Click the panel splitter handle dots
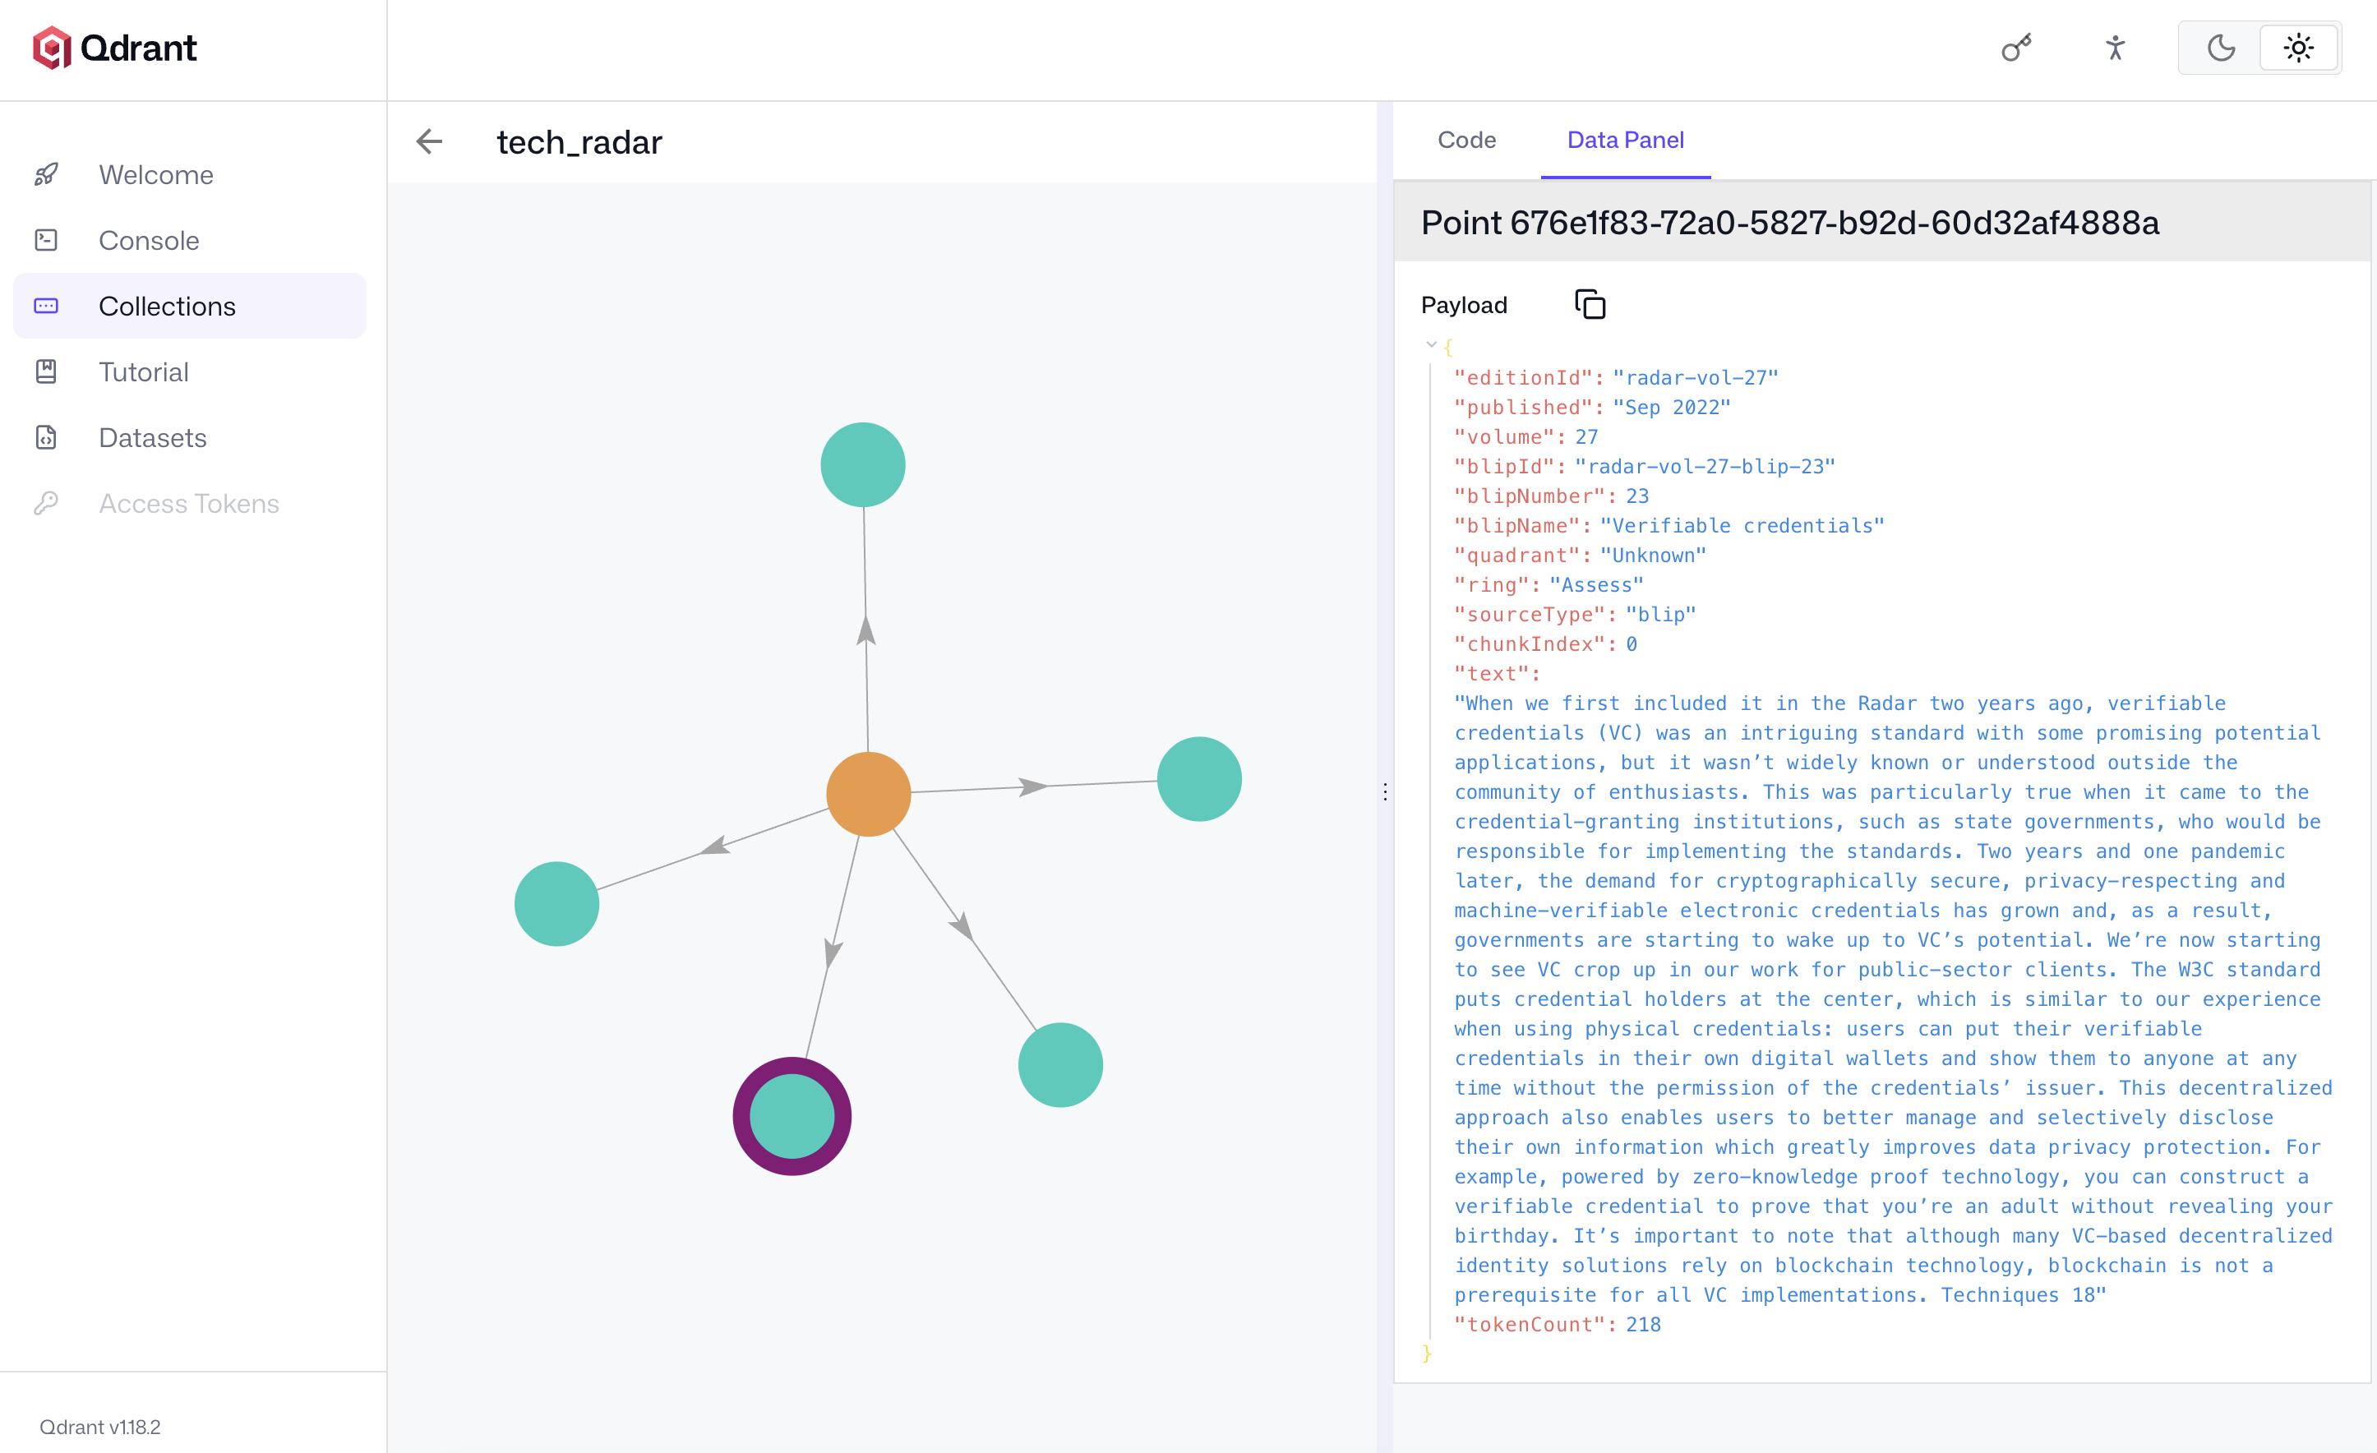The width and height of the screenshot is (2377, 1453). tap(1385, 792)
